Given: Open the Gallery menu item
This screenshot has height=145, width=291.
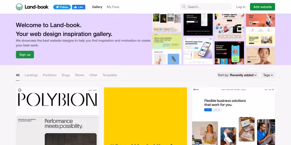Looking at the screenshot, I should click(x=97, y=7).
